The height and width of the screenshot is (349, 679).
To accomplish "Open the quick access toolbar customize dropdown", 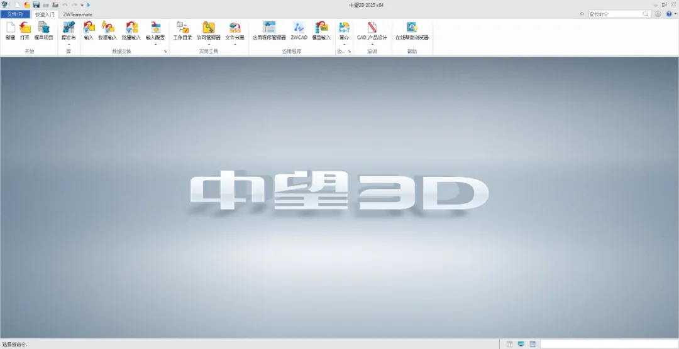I will (x=82, y=5).
